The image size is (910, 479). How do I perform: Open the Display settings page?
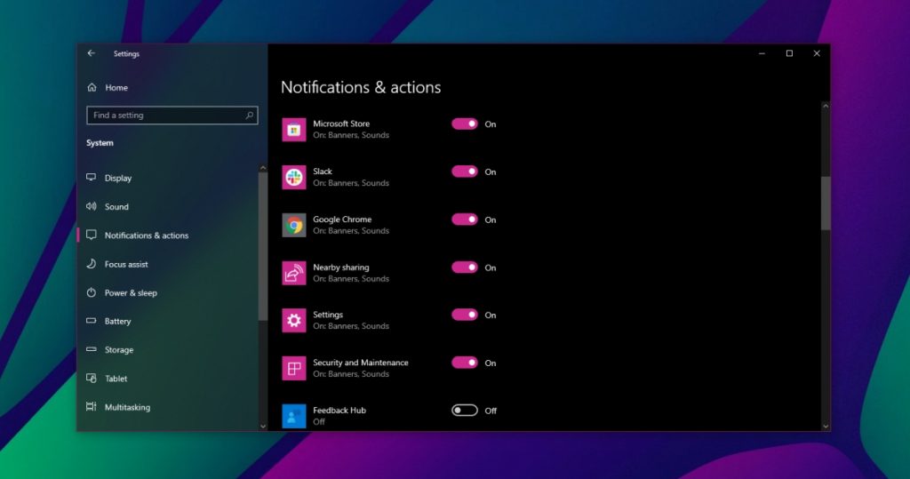point(118,179)
